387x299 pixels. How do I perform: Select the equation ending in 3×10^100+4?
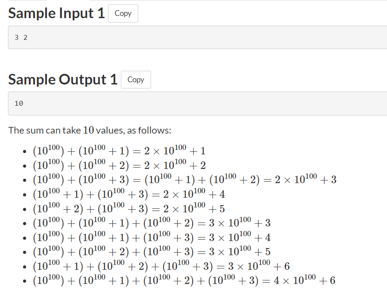pyautogui.click(x=152, y=237)
